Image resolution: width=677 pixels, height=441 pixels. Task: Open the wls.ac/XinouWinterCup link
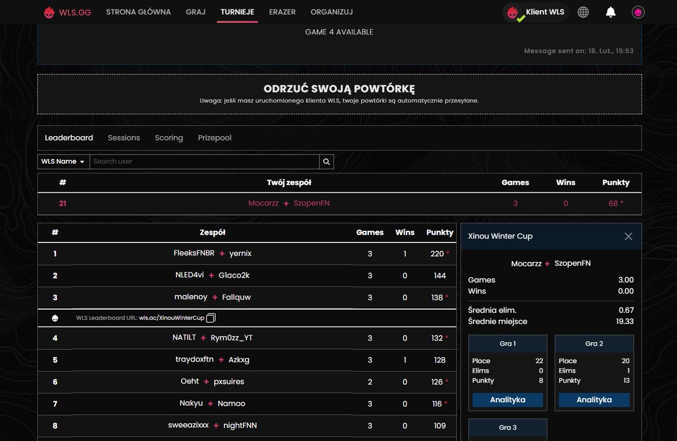(x=172, y=318)
